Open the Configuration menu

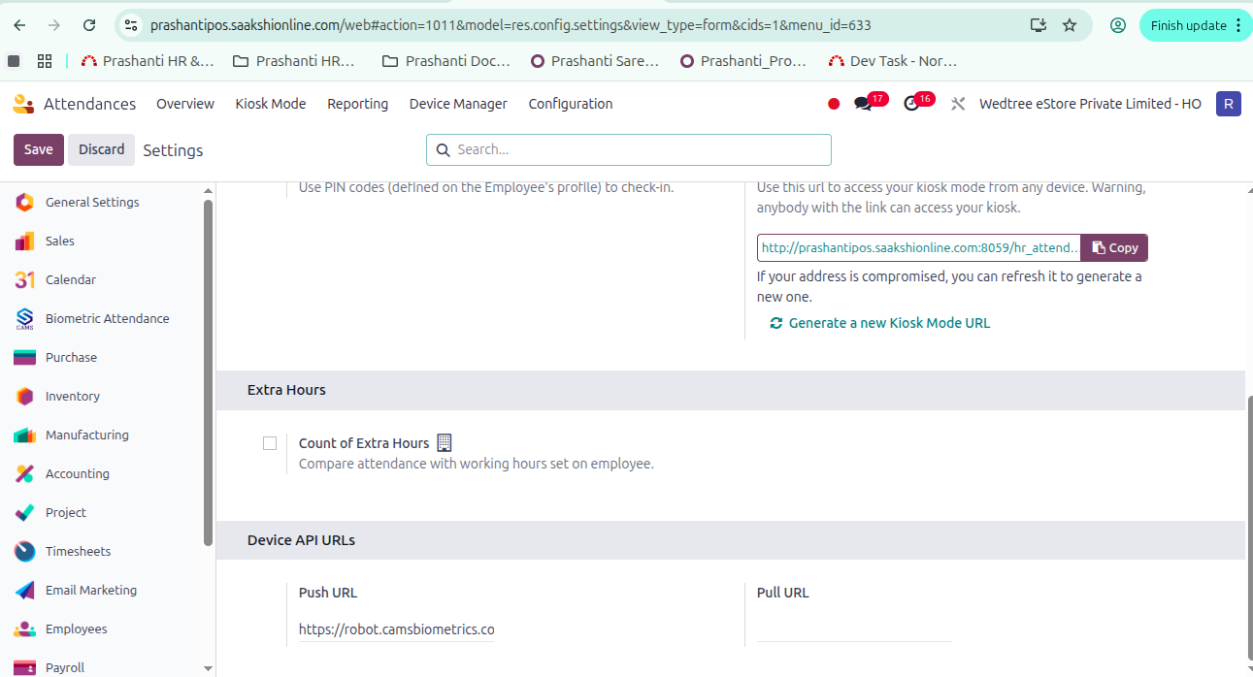pyautogui.click(x=570, y=104)
